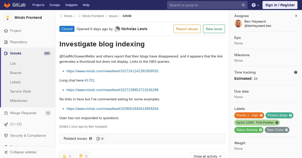Open the help question mark menu
Image resolution: width=302 pixels, height=158 pixels.
click(x=255, y=5)
